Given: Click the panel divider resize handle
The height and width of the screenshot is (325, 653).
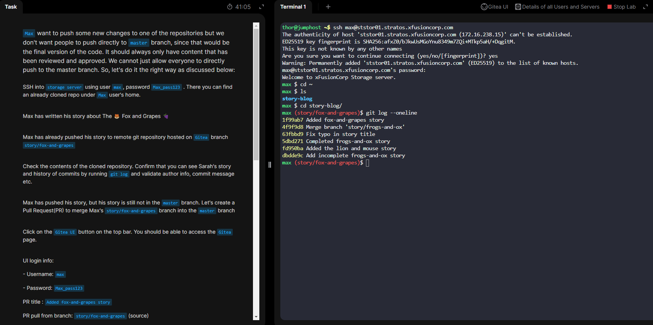Looking at the screenshot, I should tap(269, 165).
